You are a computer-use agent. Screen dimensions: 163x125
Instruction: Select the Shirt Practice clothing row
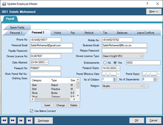click(53, 89)
